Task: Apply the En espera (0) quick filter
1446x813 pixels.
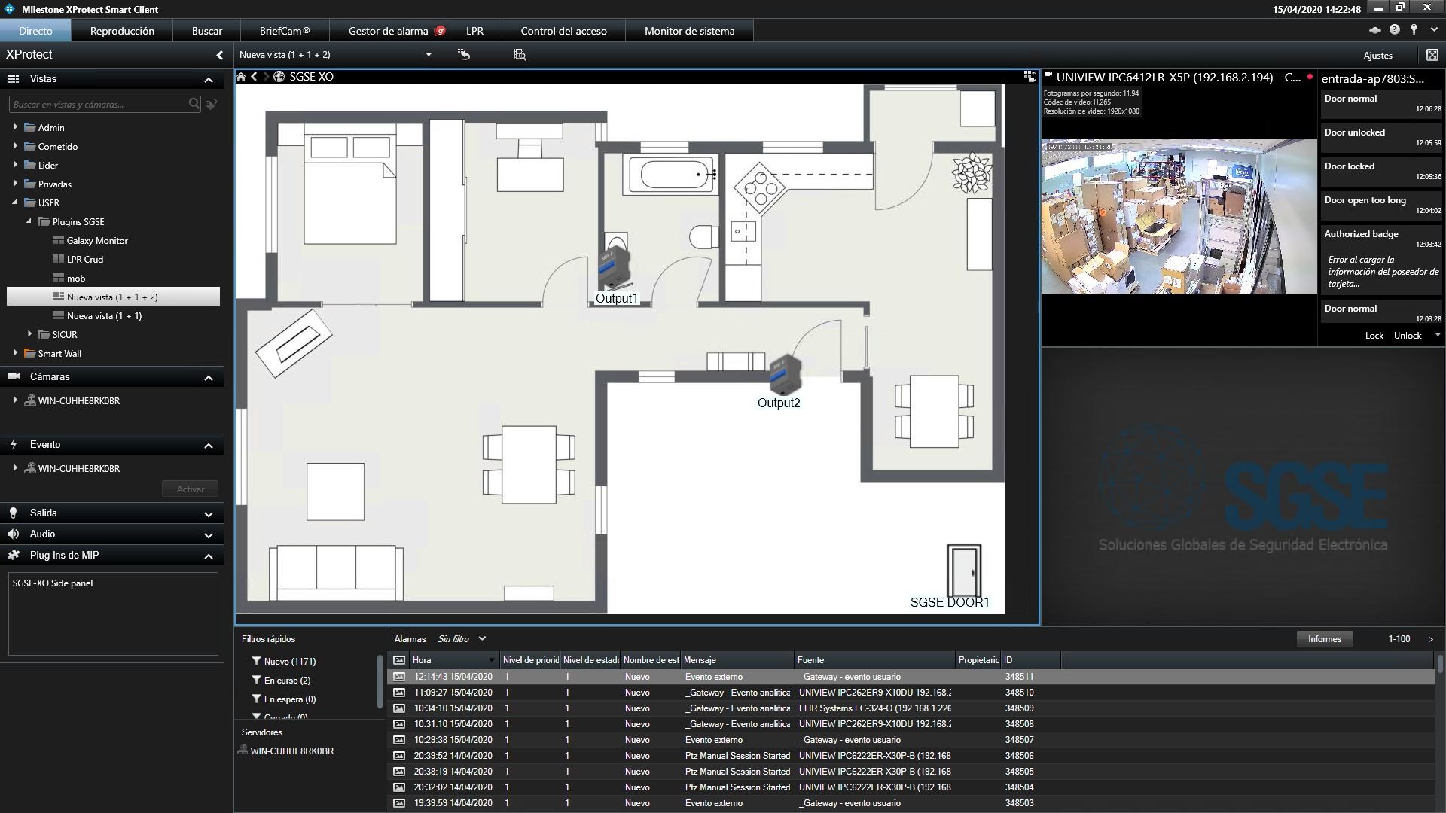Action: point(284,699)
